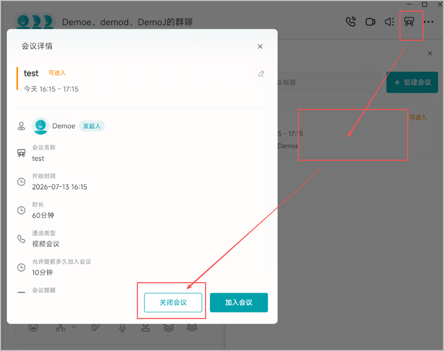Click the microphone voice message icon
This screenshot has width=444, height=351.
coord(122,327)
